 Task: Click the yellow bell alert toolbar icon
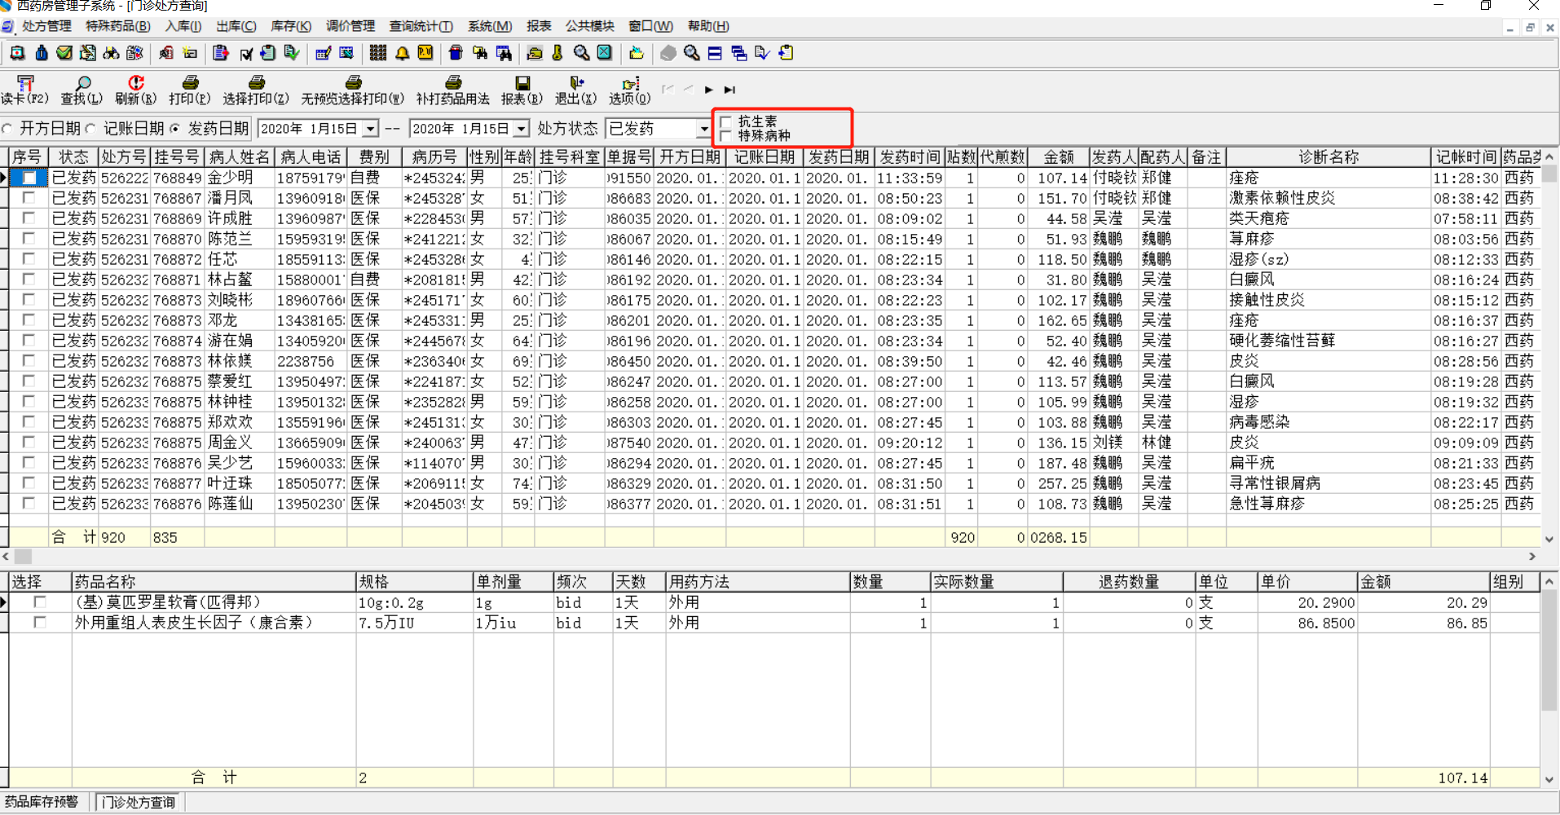(403, 54)
